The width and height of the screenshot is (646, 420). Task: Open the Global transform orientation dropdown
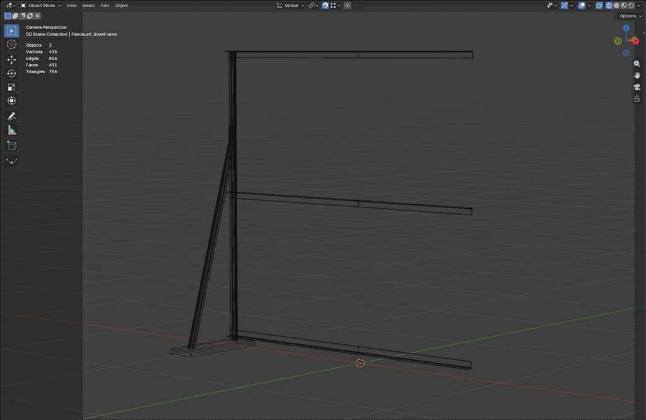click(290, 5)
